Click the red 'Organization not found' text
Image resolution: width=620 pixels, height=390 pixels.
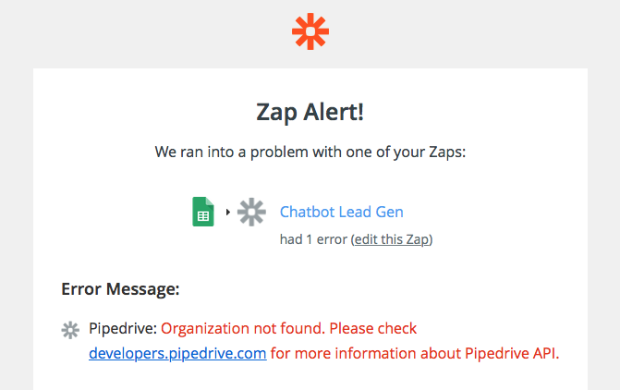click(x=243, y=328)
